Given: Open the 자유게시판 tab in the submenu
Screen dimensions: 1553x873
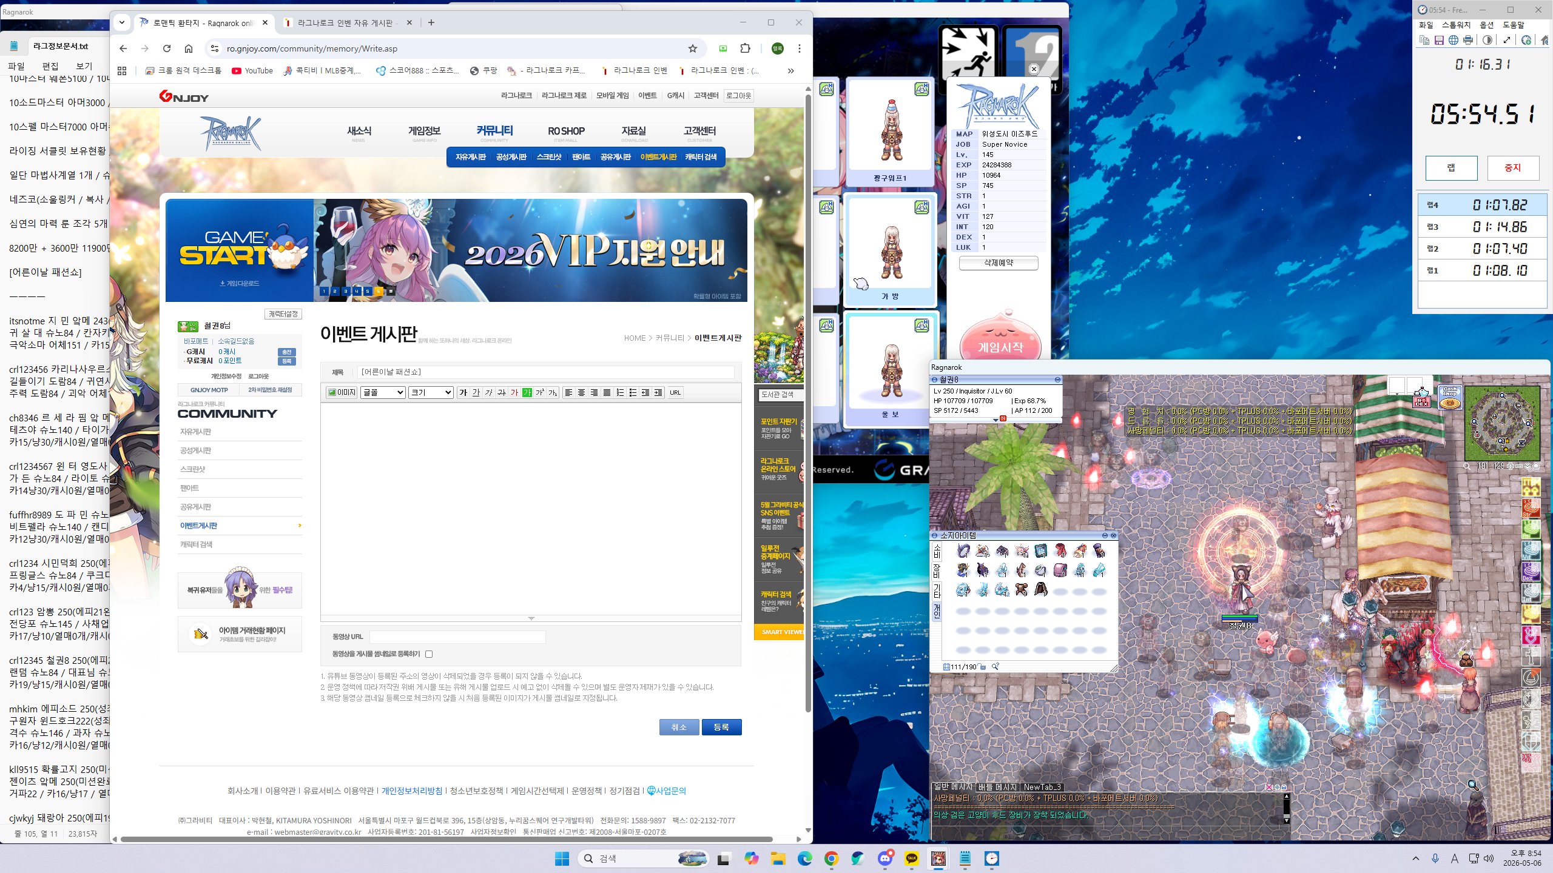Looking at the screenshot, I should tap(471, 157).
